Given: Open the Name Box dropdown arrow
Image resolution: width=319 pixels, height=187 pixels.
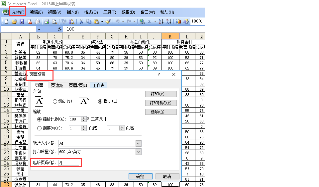Looking at the screenshot, I should point(39,29).
